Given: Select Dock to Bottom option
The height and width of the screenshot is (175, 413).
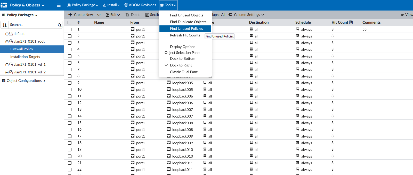Looking at the screenshot, I should pyautogui.click(x=182, y=59).
